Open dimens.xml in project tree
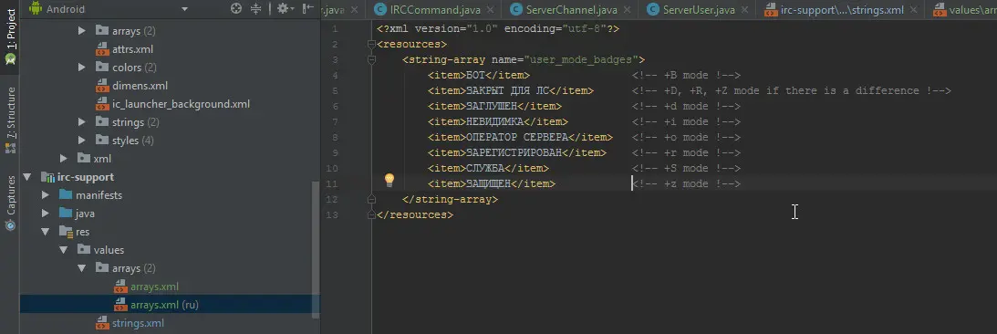Image resolution: width=997 pixels, height=334 pixels. [x=140, y=85]
